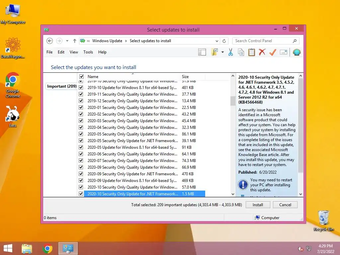Uncheck the 2020-05 .NET Framework Security Update
The width and height of the screenshot is (340, 255).
pos(81,141)
